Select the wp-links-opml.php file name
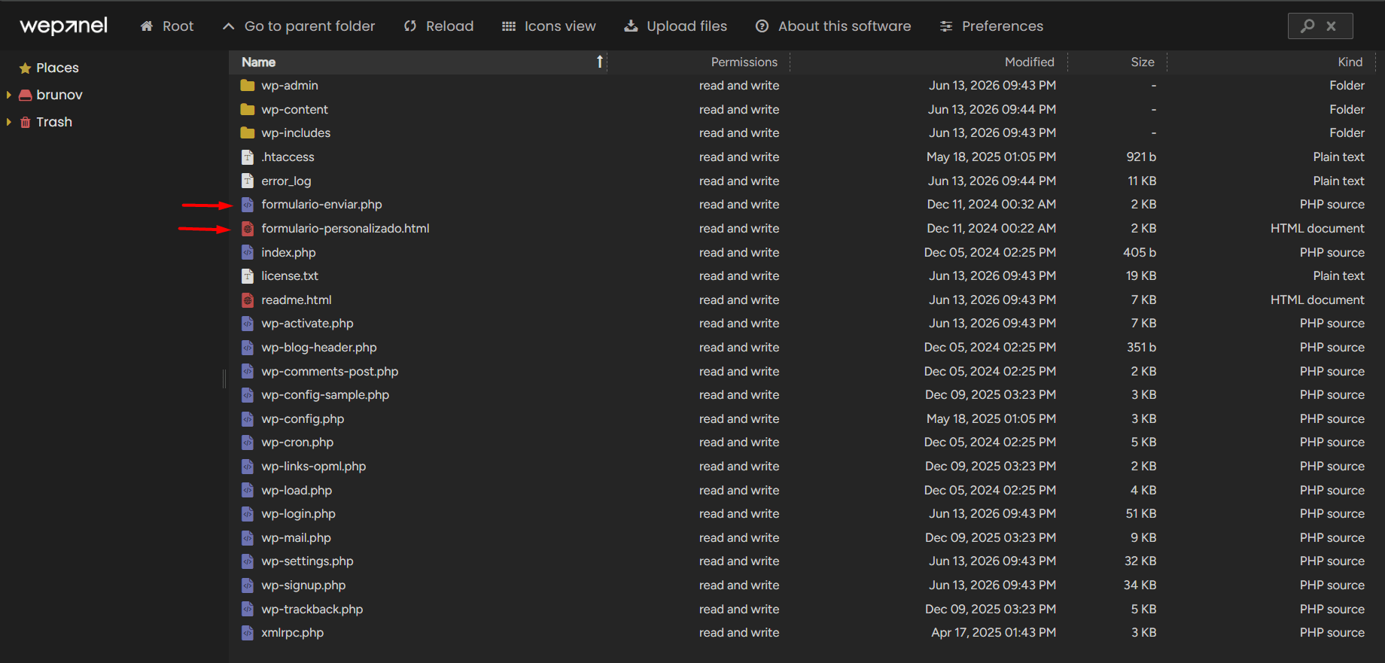This screenshot has height=663, width=1385. click(314, 466)
